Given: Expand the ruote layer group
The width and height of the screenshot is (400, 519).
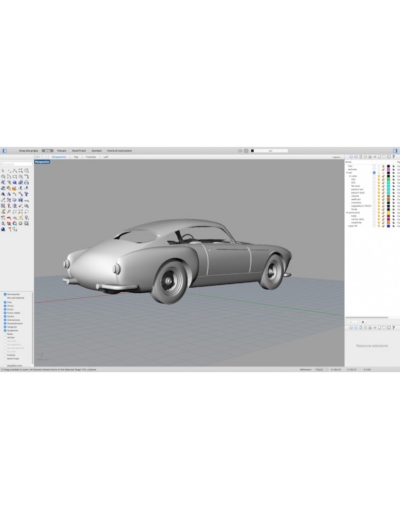Looking at the screenshot, I should point(350,176).
